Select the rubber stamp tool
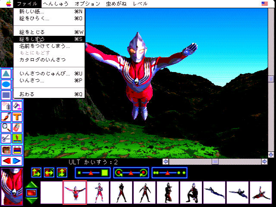 pyautogui.click(x=17, y=138)
